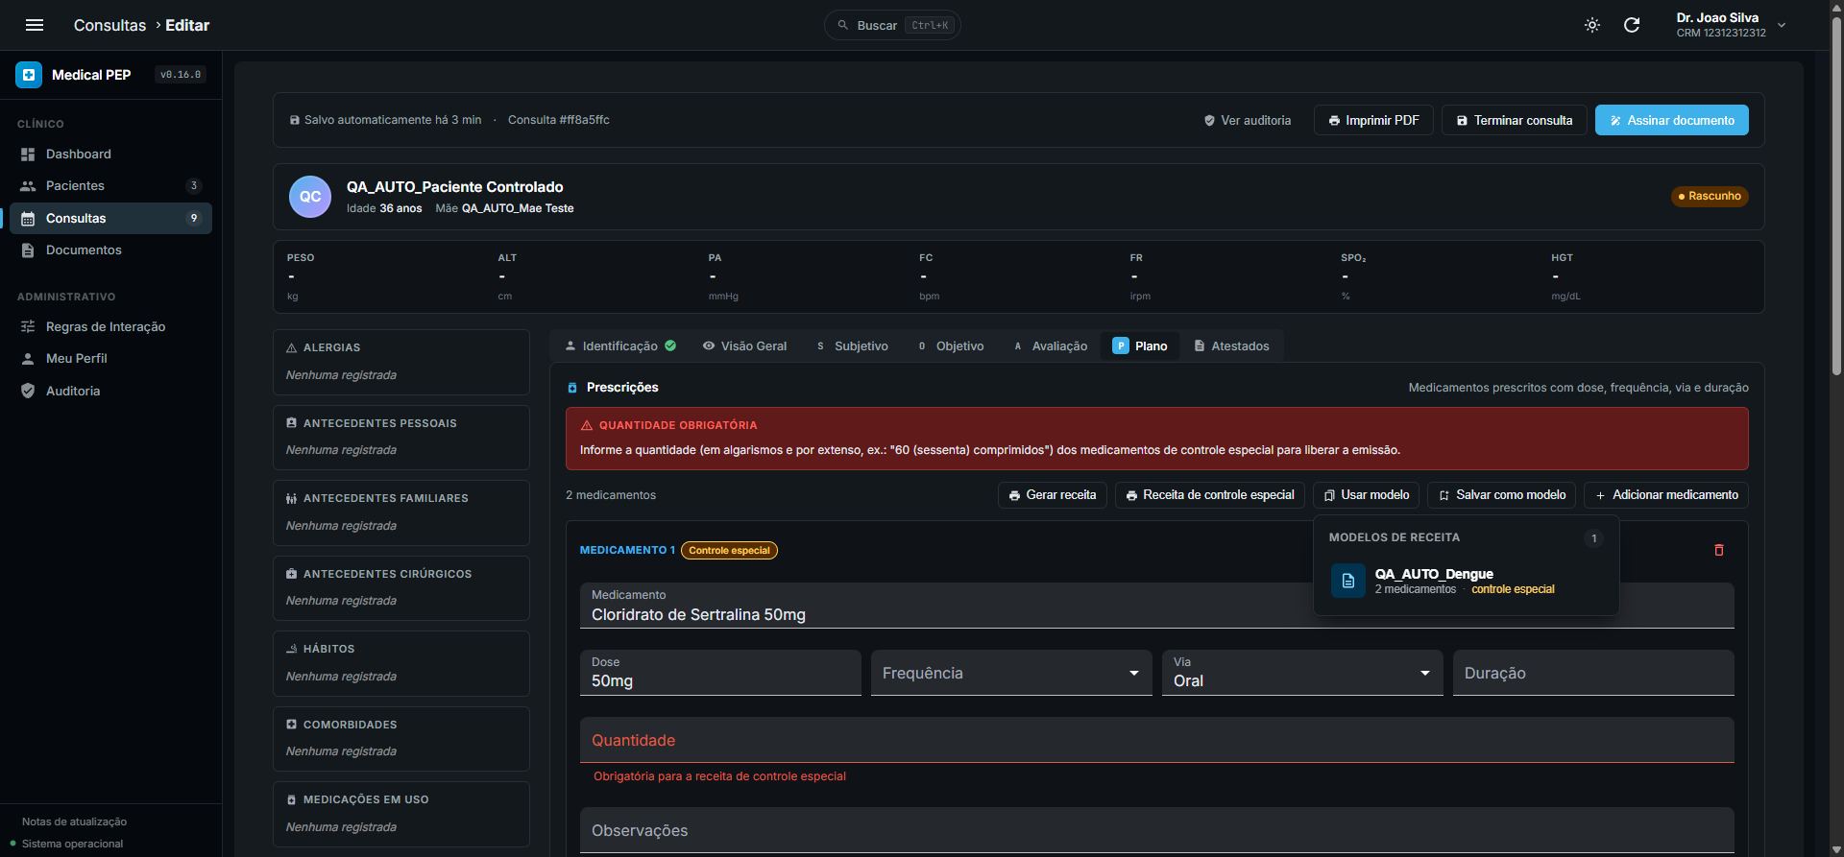Click Assinar documento button
1844x857 pixels.
1672,120
